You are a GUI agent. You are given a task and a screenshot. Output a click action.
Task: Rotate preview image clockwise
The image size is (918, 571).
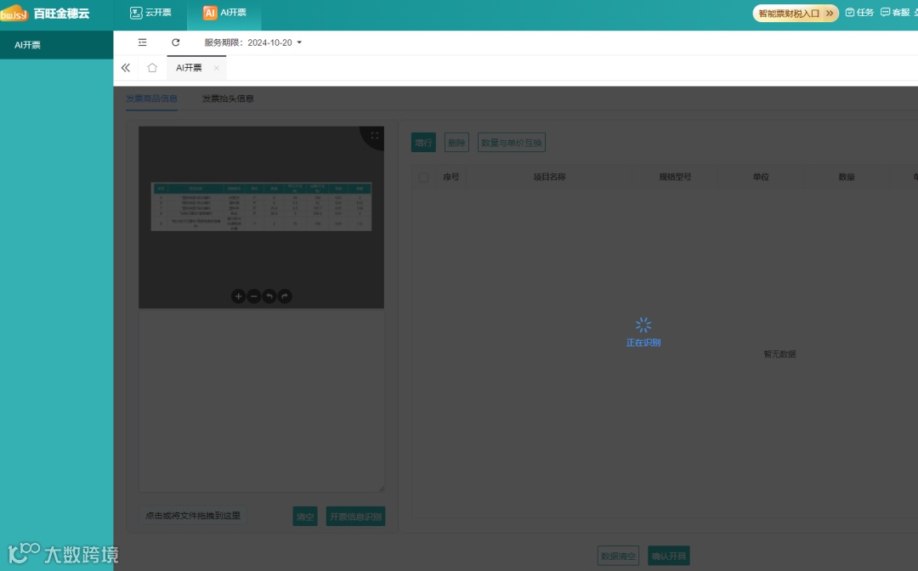coord(285,297)
